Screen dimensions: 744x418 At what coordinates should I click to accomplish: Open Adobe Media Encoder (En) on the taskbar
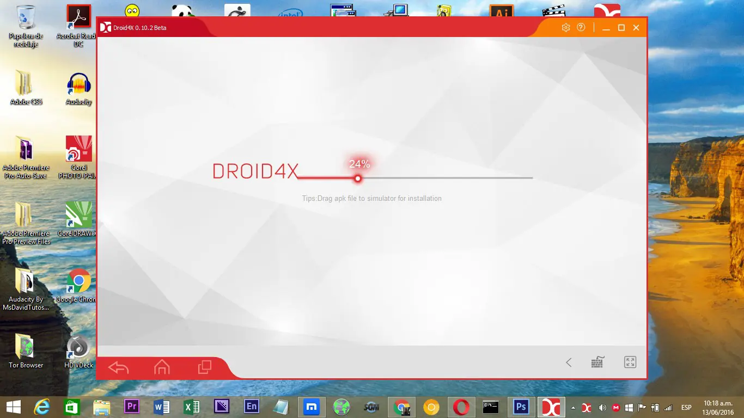[x=252, y=407]
